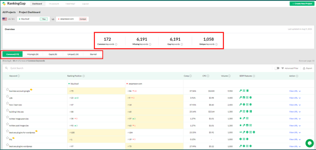The height and width of the screenshot is (150, 316).
Task: Expand View URL for 'biq'
Action: pos(295,139)
